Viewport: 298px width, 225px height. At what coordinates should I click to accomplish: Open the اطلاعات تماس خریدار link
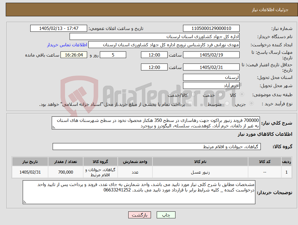pos(67,45)
